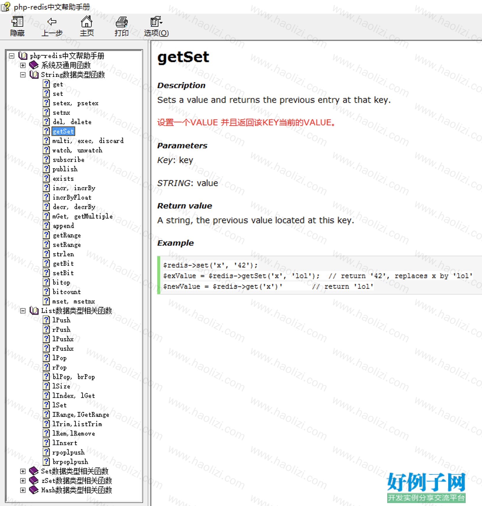Open the bitop topic
This screenshot has height=506, width=482.
click(x=61, y=282)
